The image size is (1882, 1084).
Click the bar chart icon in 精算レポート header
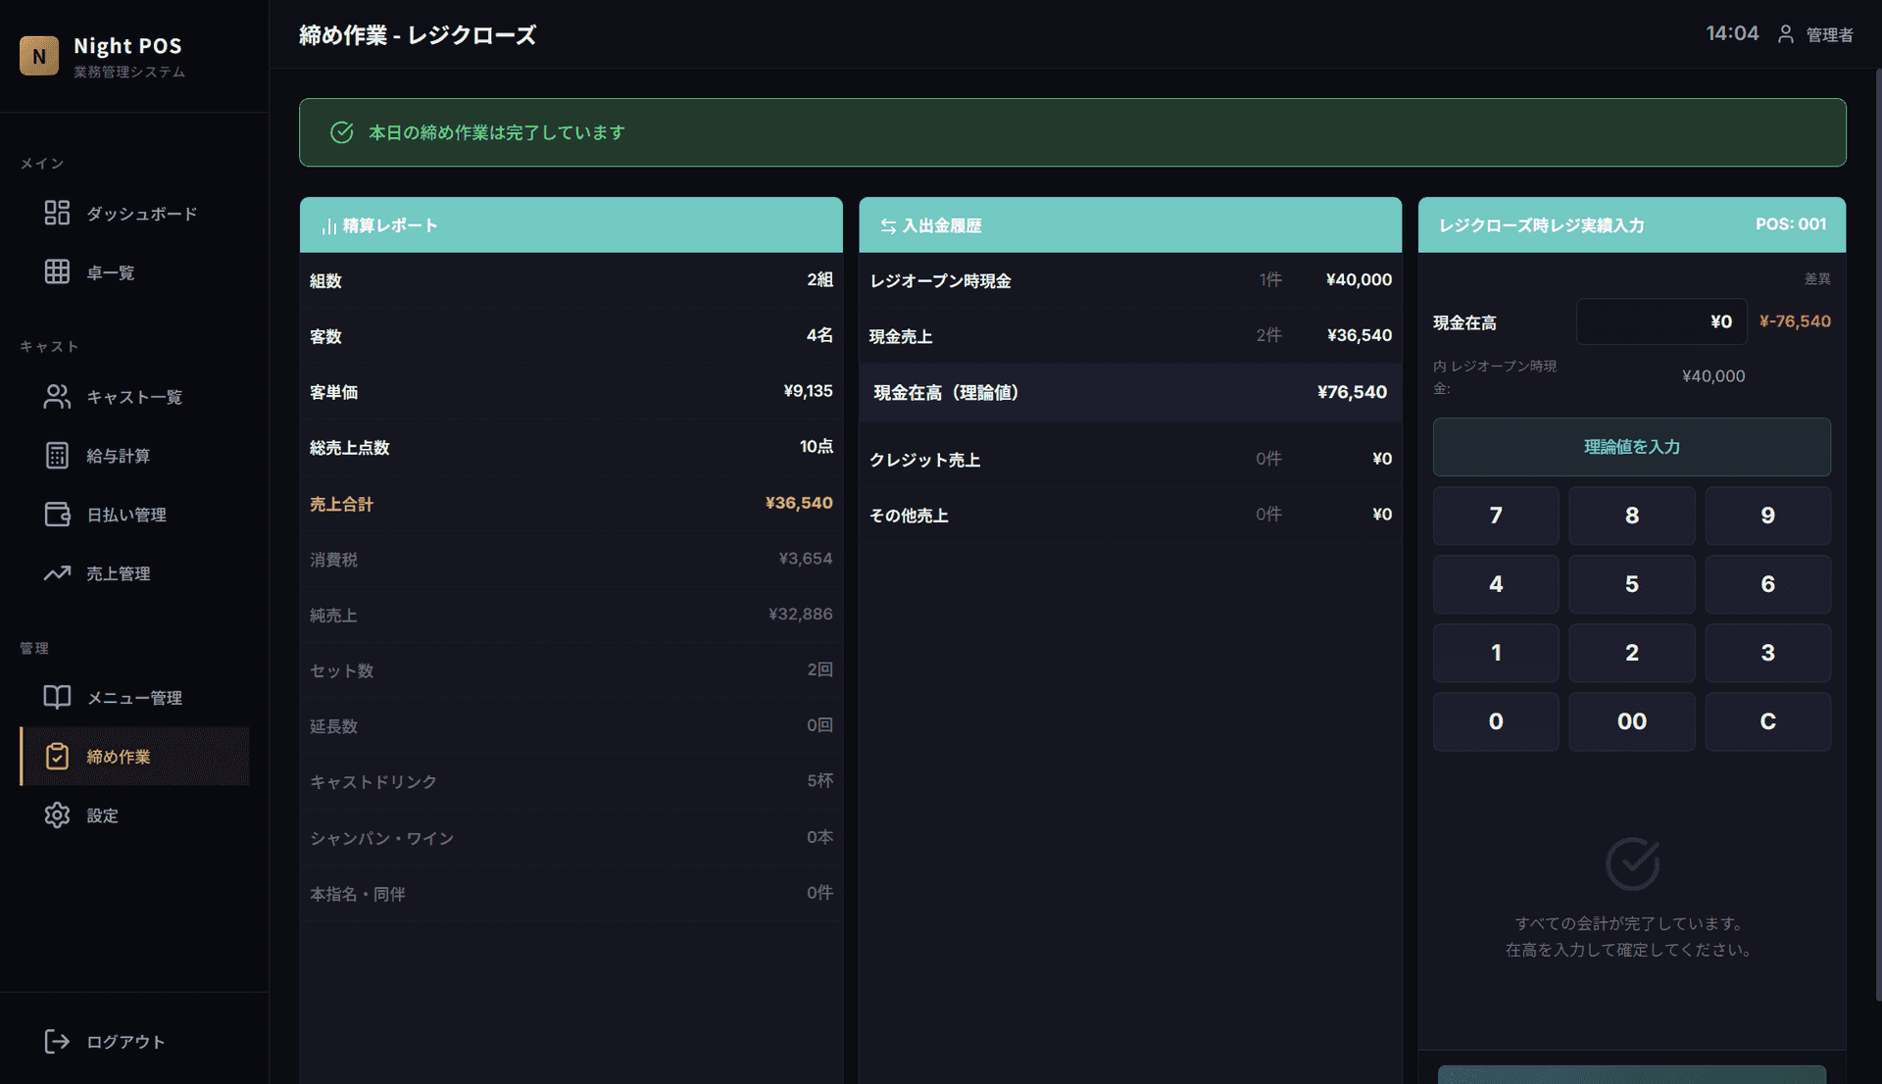coord(329,226)
